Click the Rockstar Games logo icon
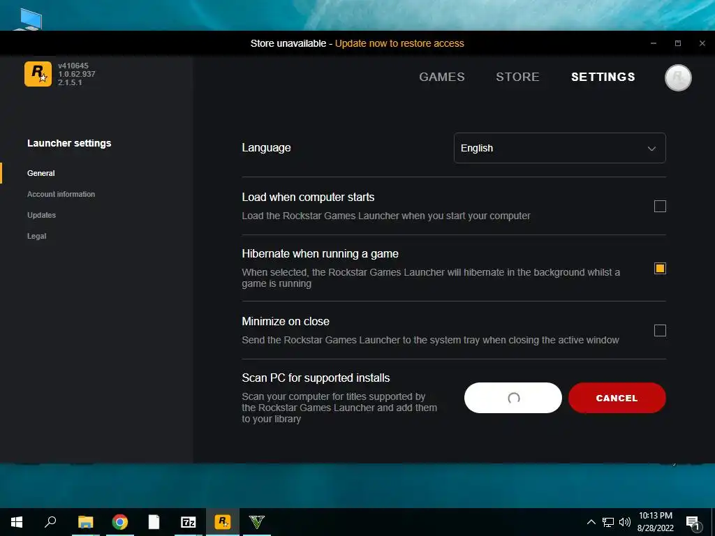Image resolution: width=715 pixels, height=536 pixels. click(38, 74)
